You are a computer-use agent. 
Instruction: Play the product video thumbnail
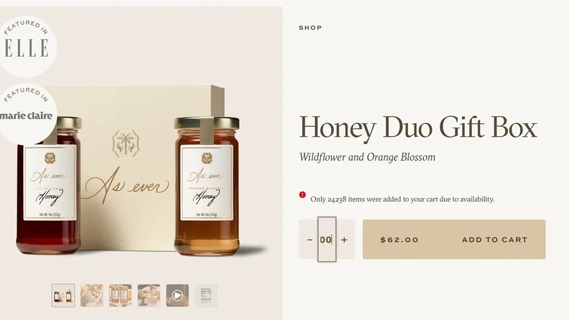pos(177,295)
